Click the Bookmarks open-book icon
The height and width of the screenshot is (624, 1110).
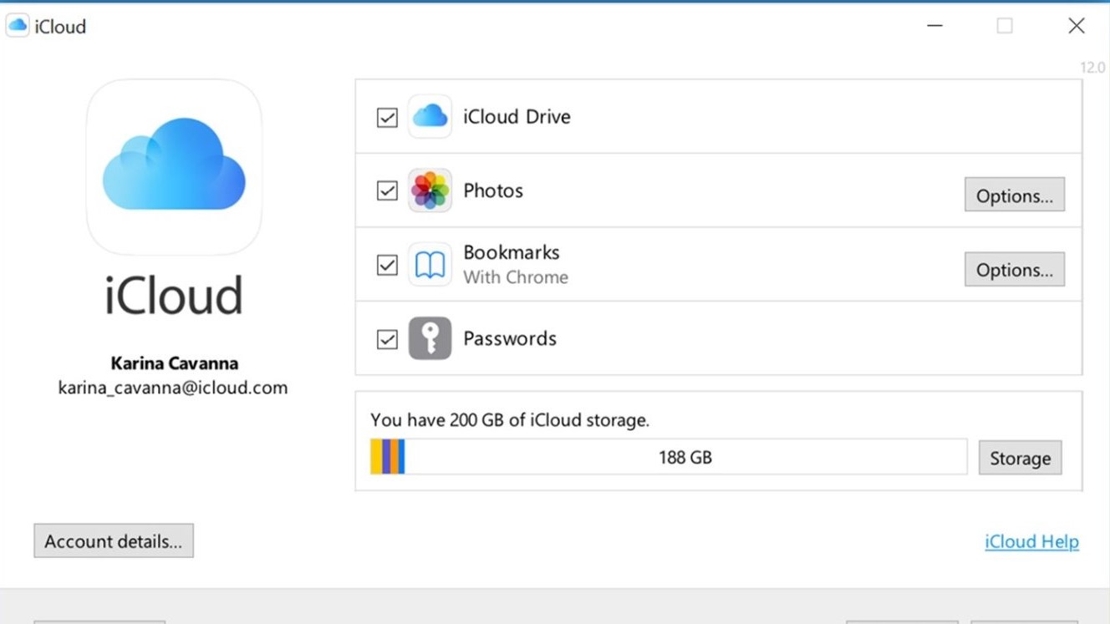point(430,265)
